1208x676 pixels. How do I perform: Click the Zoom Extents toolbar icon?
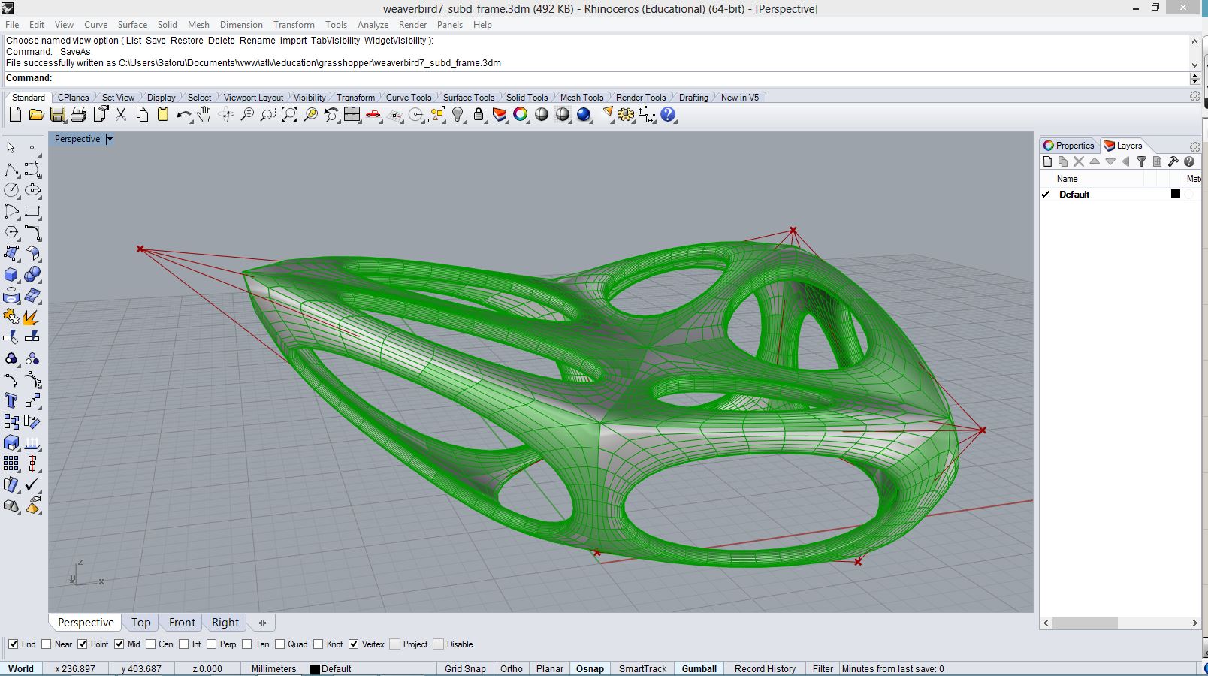pyautogui.click(x=289, y=115)
